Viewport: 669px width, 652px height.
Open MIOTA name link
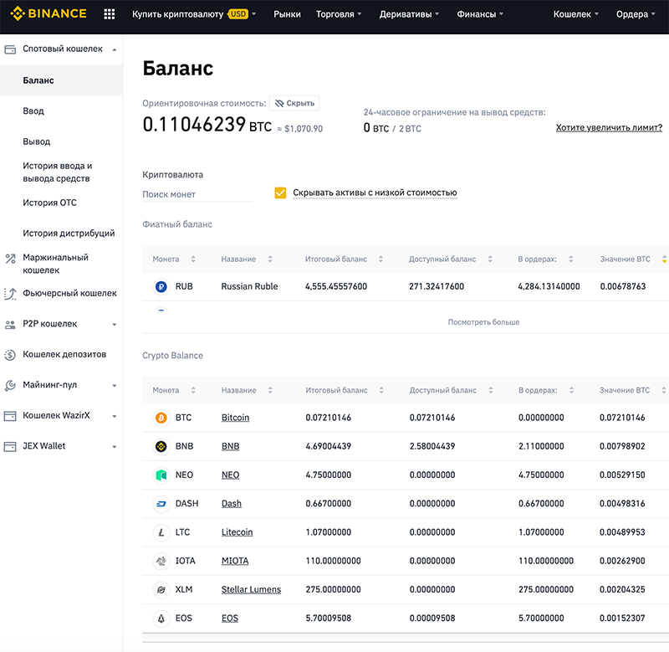(235, 561)
